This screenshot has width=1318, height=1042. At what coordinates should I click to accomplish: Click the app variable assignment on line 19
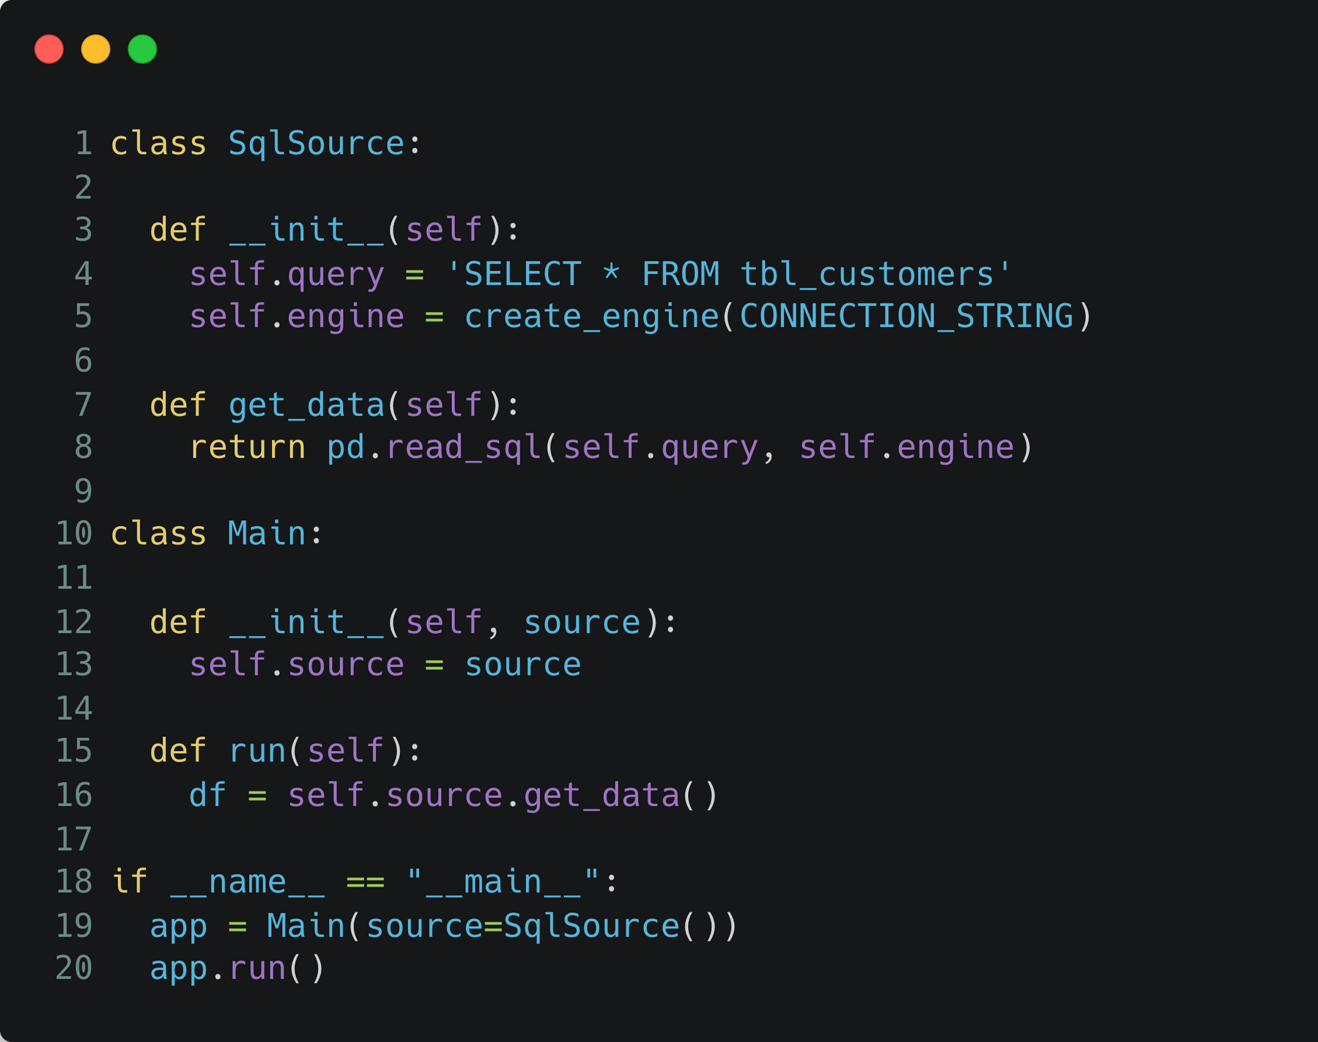pos(178,926)
